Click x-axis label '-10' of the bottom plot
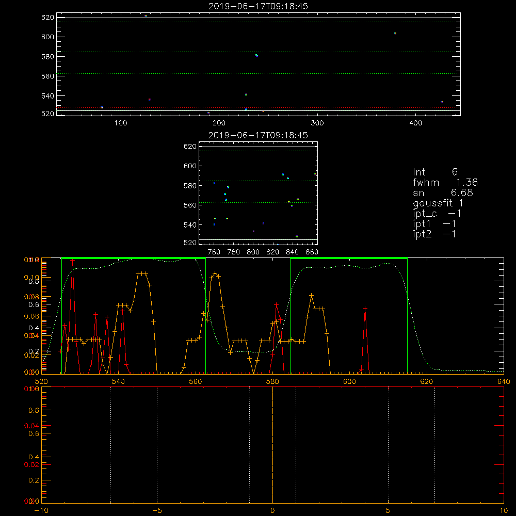This screenshot has height=516, width=516. [x=41, y=510]
